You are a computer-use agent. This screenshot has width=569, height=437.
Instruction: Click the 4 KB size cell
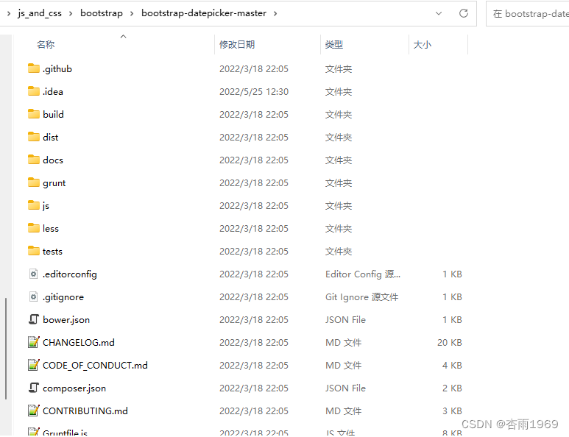(x=452, y=365)
